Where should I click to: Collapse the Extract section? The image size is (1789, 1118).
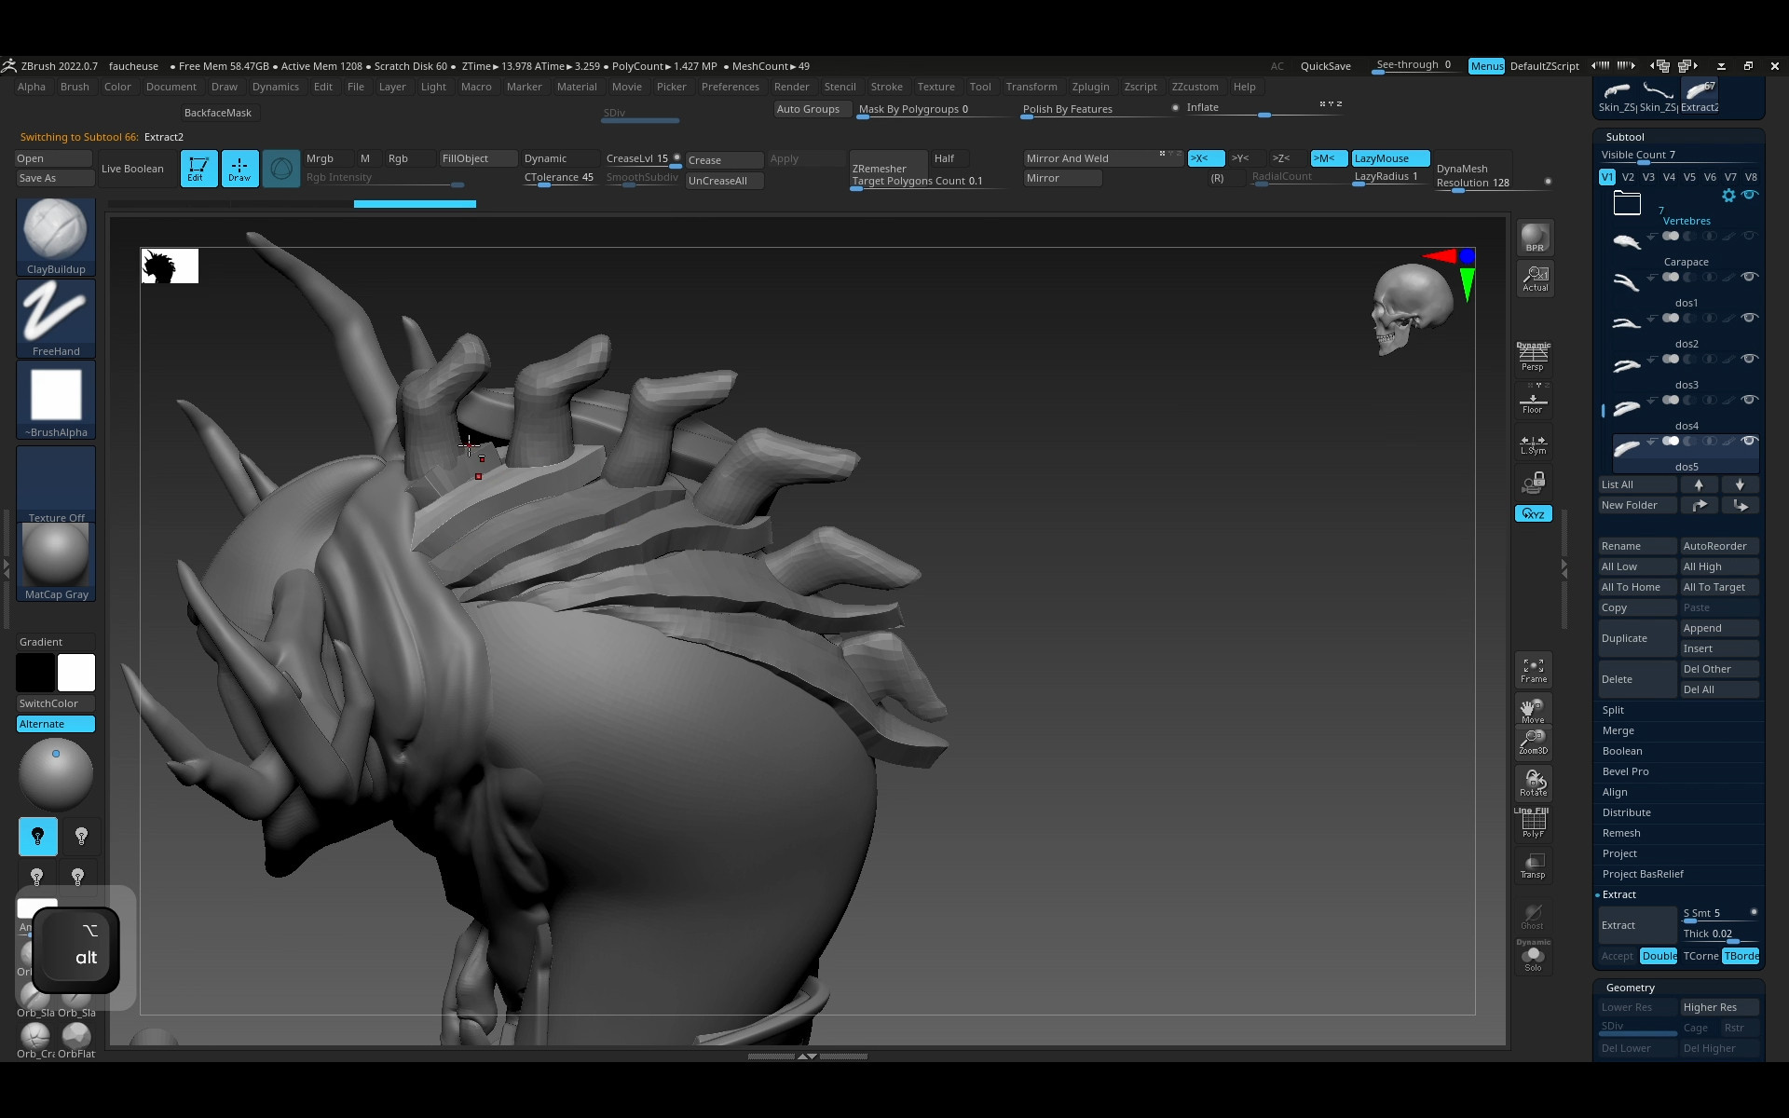coord(1619,894)
